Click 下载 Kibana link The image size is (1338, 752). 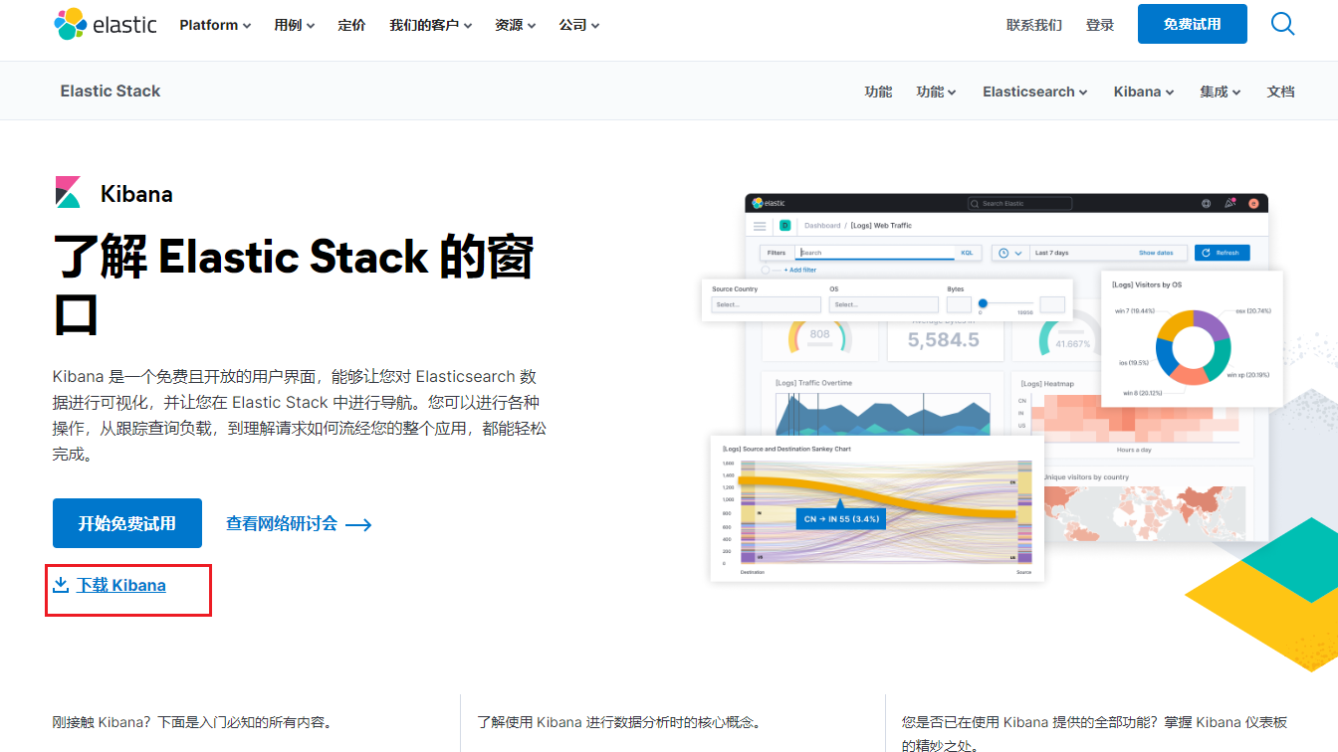(121, 585)
